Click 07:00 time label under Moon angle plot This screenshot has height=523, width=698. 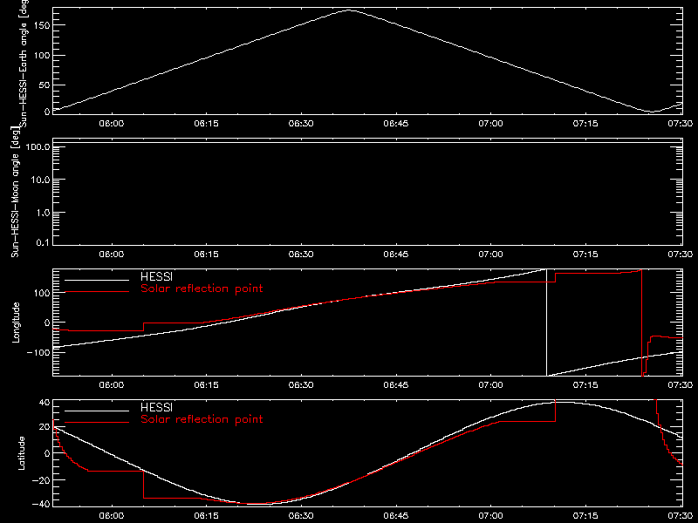coord(490,255)
